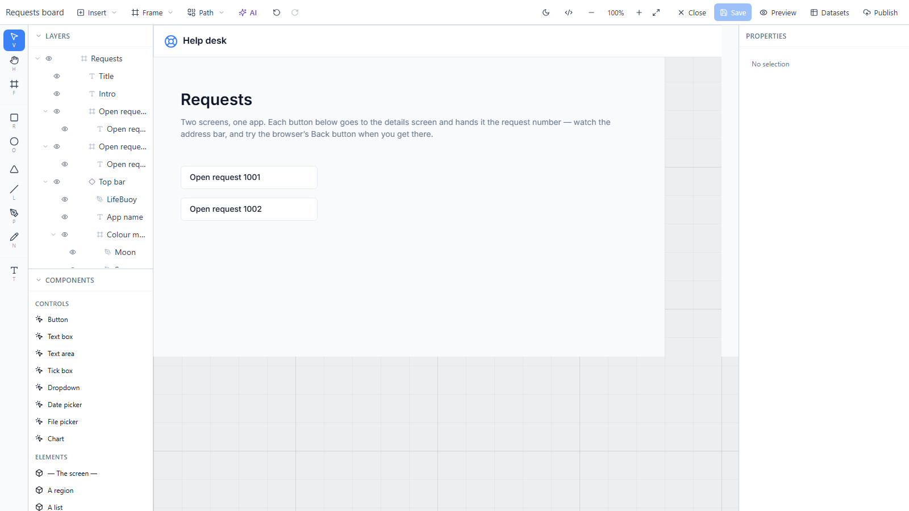Redo the last undone action
Screen dimensions: 909x511
[x=295, y=12]
